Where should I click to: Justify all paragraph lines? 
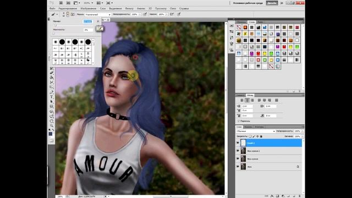point(277,100)
